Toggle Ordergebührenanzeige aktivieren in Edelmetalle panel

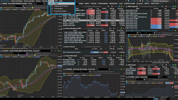[139, 65]
